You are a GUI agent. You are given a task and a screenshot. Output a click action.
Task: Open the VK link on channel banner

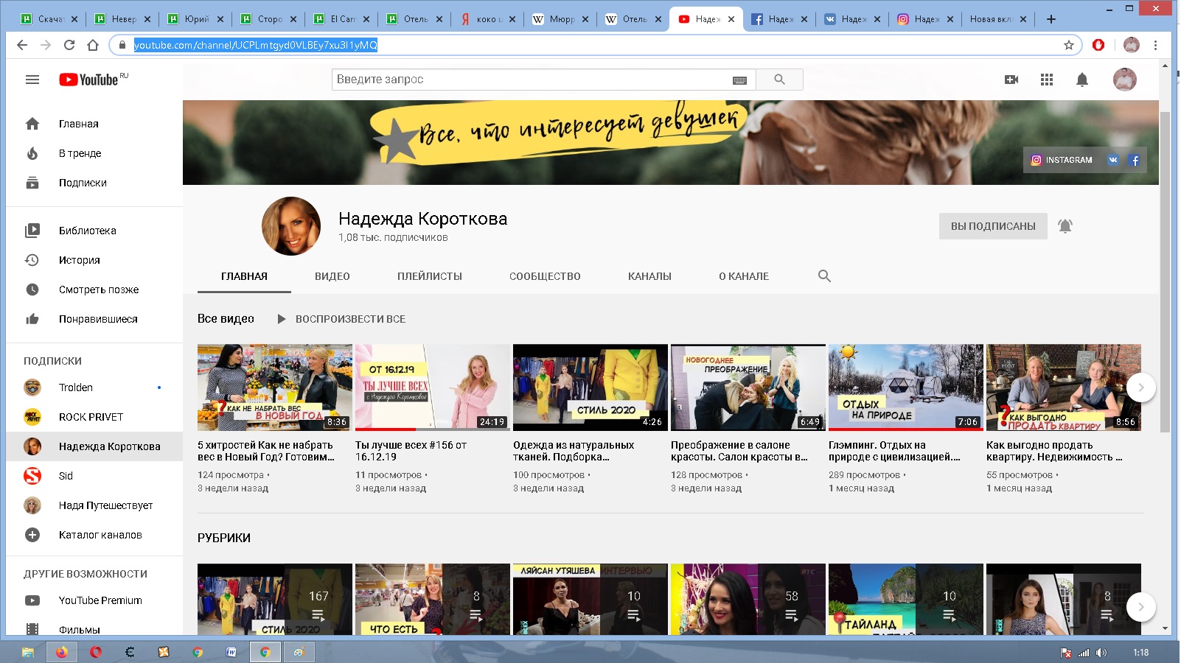tap(1113, 160)
